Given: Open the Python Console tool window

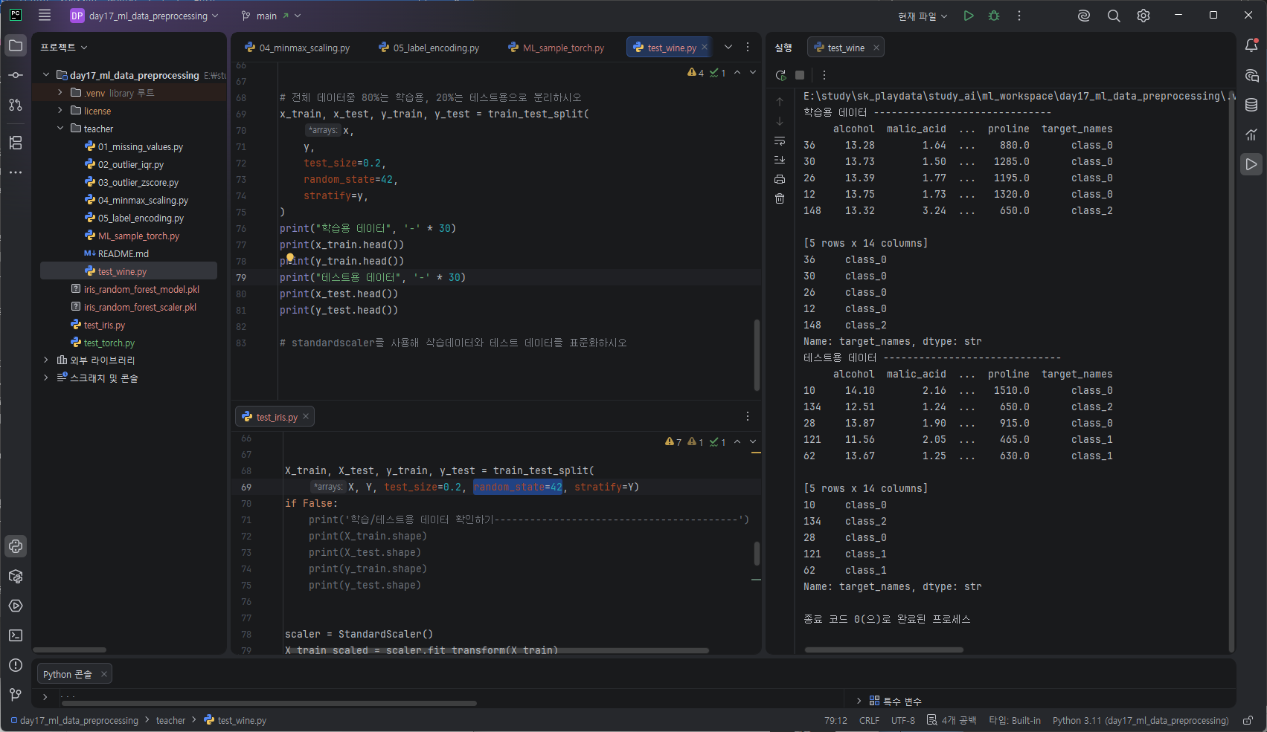Looking at the screenshot, I should coord(16,546).
